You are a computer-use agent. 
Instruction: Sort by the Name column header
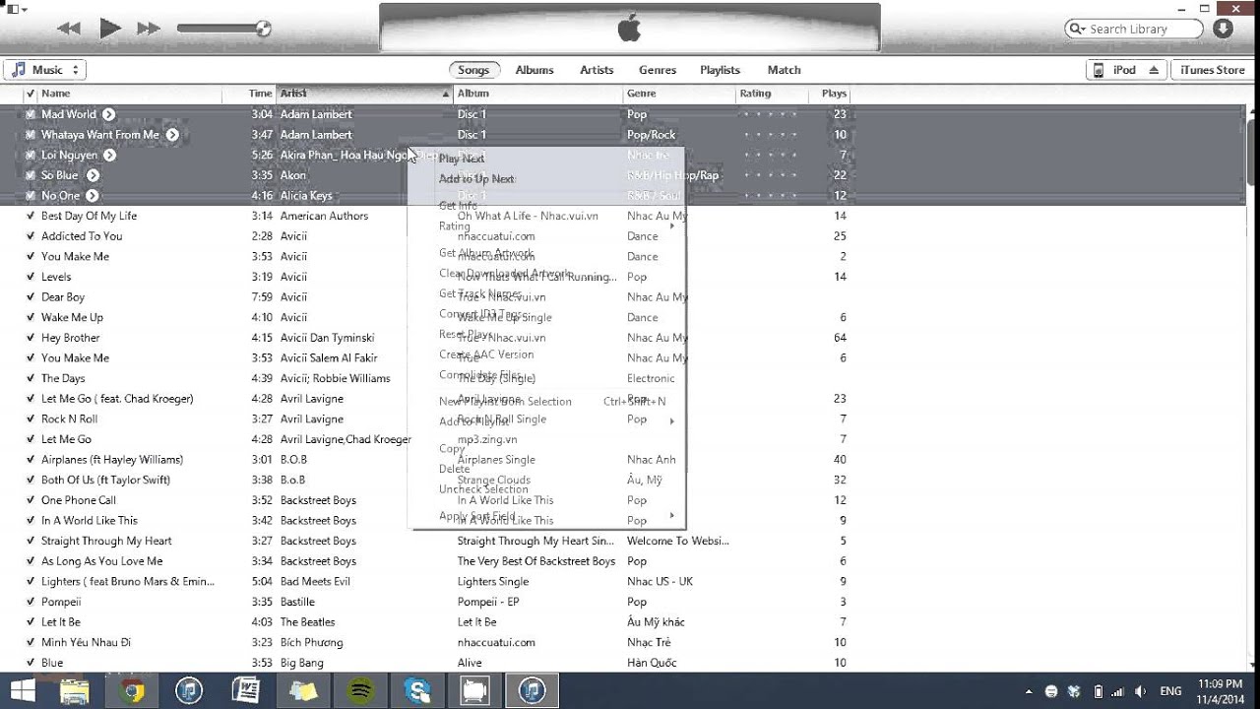(129, 94)
